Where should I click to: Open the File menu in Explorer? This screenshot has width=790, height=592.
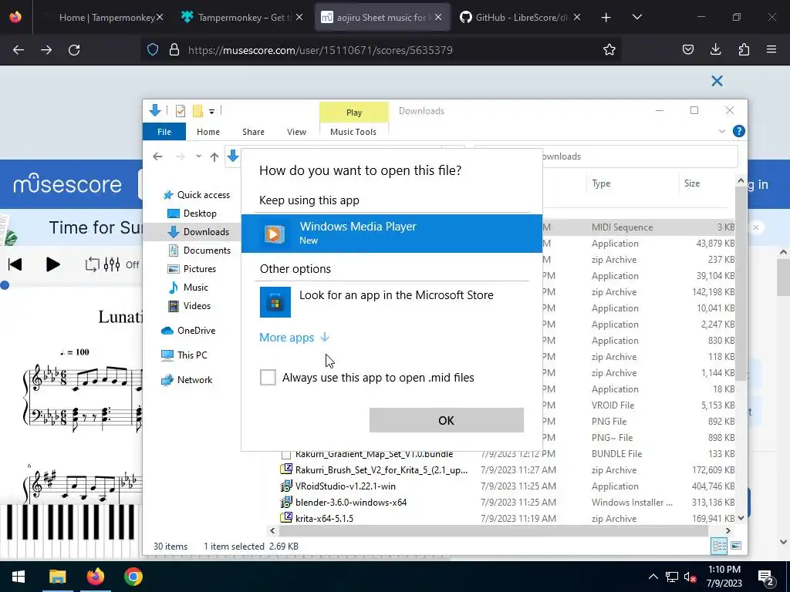pyautogui.click(x=164, y=131)
